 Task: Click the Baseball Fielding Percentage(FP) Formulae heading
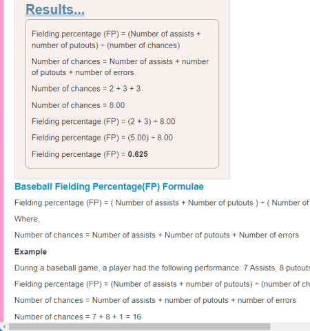tap(109, 186)
